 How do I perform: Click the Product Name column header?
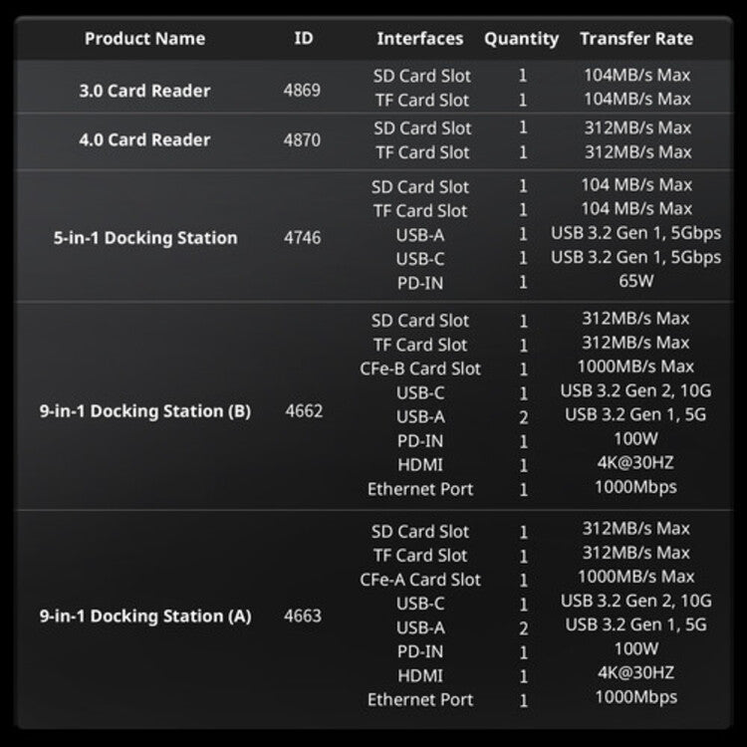(x=144, y=39)
